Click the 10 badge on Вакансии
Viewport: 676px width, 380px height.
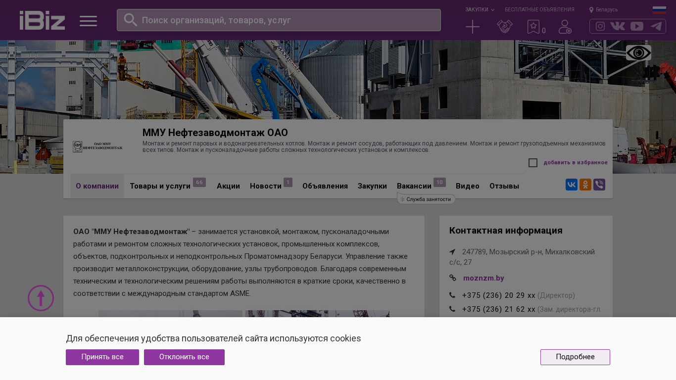tap(440, 183)
